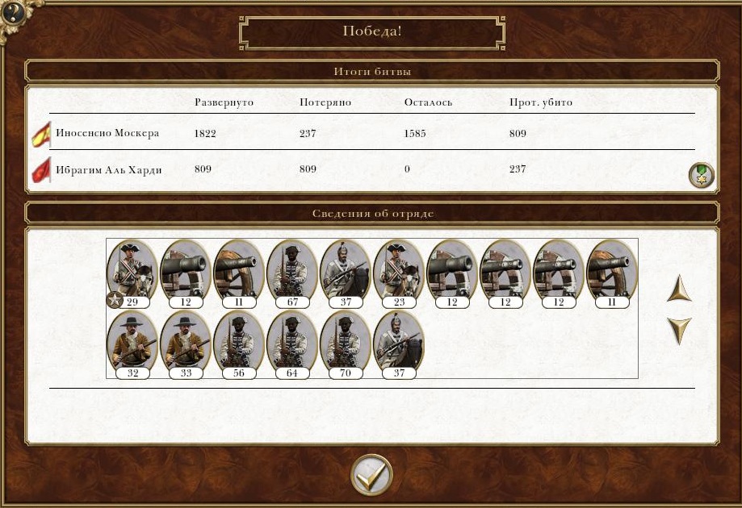This screenshot has width=742, height=508.
Task: Click the Spanish flag next to Иносенсио Москера
Action: click(41, 134)
